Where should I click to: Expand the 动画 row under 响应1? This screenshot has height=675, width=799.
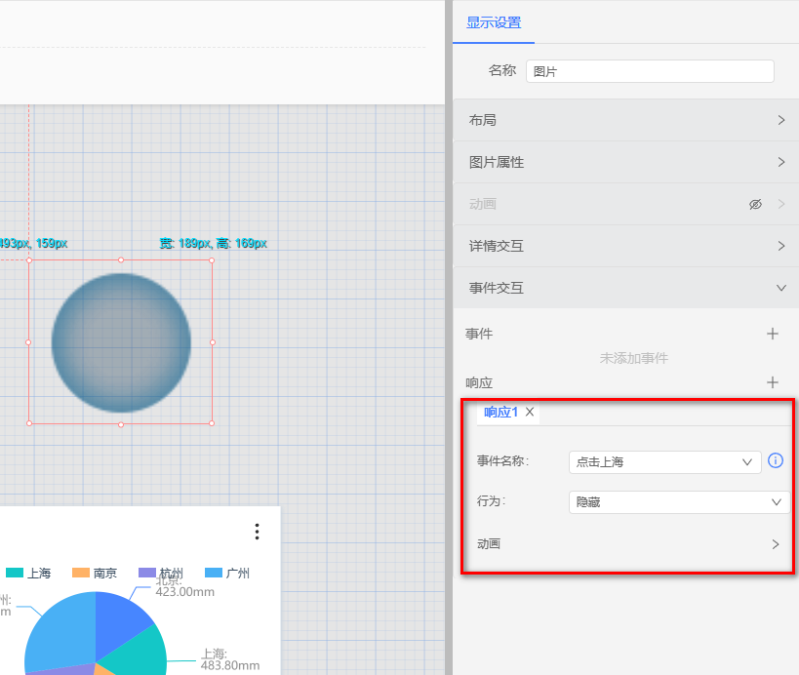[x=776, y=544]
